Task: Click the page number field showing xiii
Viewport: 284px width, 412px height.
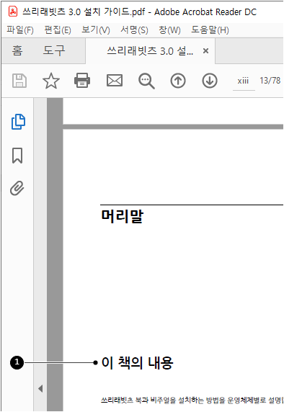Action: pyautogui.click(x=244, y=81)
